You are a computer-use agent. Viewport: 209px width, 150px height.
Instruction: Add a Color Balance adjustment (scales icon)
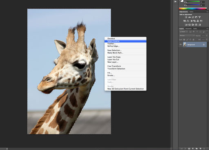(x=188, y=21)
